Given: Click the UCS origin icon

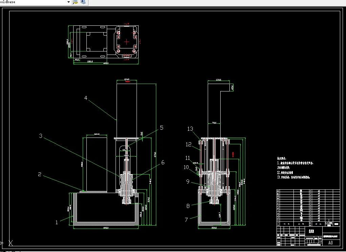Looking at the screenshot, I should [11, 243].
